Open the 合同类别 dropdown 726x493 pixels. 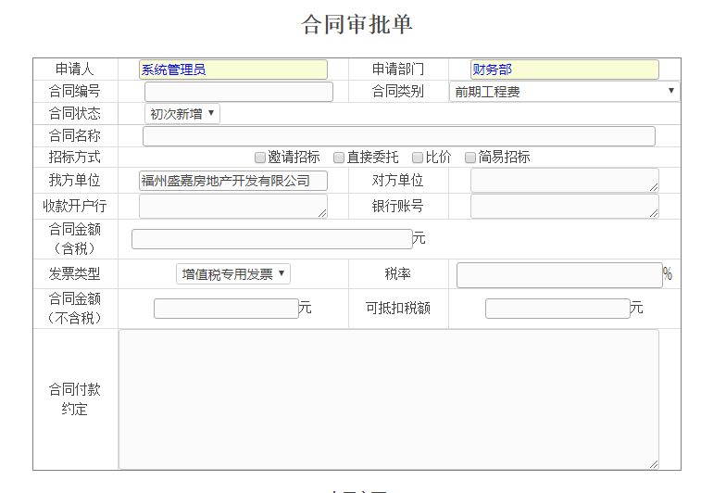point(564,92)
